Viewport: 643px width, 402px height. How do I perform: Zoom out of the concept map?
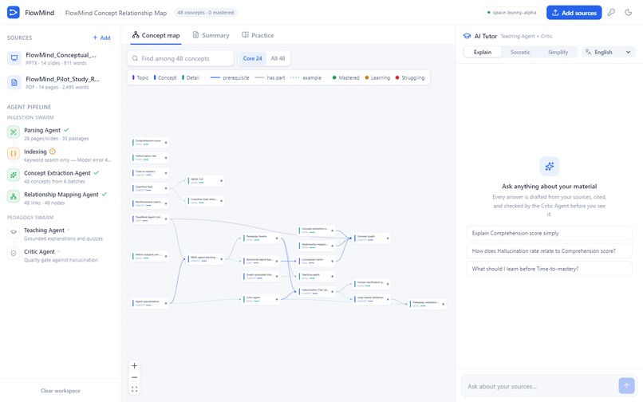134,377
